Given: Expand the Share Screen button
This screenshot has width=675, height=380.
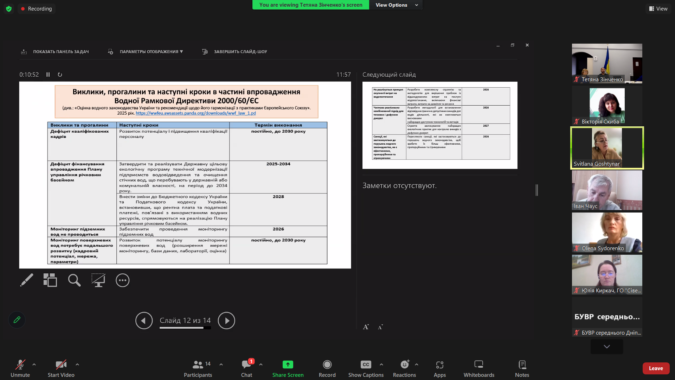Looking at the screenshot, I should point(288,365).
